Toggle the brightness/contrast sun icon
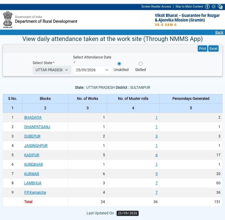 click(x=213, y=7)
